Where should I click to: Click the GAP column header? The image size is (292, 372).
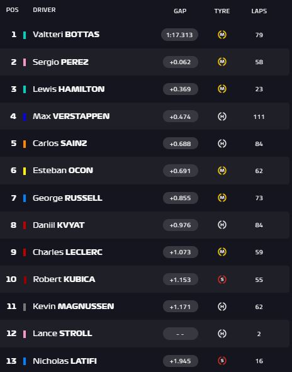tap(180, 11)
